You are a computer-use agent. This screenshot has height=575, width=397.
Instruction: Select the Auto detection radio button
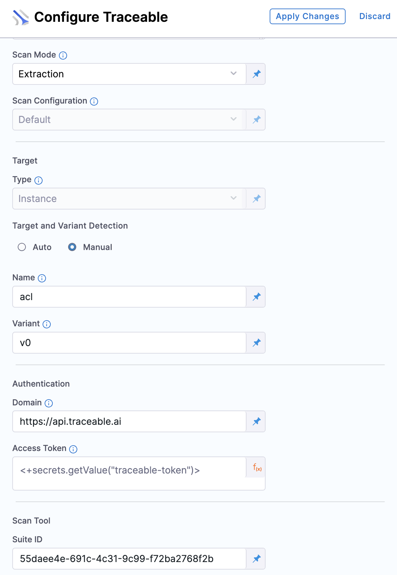point(22,247)
